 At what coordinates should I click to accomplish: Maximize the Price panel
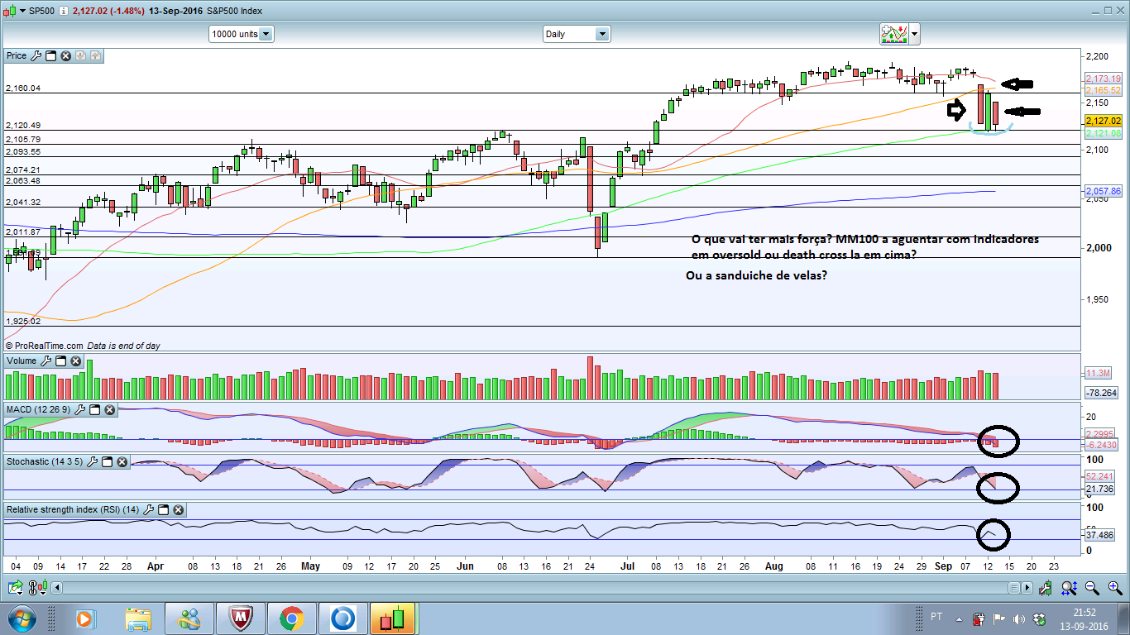[x=50, y=55]
